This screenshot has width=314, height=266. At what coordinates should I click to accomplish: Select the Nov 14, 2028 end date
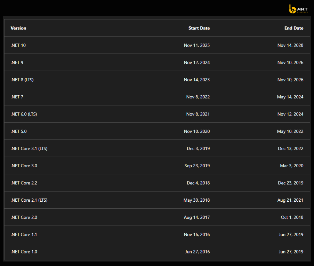click(290, 45)
